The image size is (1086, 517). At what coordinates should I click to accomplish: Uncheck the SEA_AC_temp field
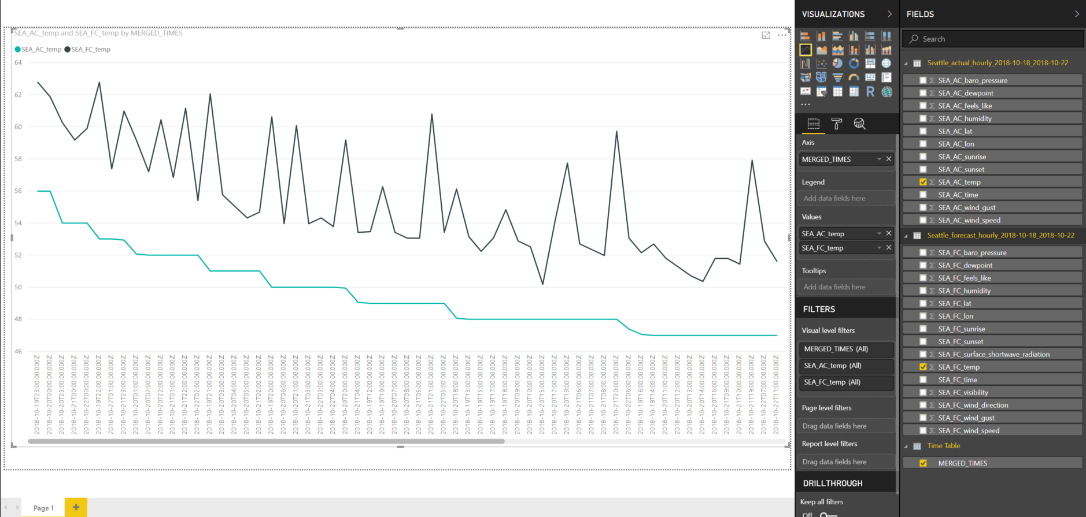click(923, 182)
